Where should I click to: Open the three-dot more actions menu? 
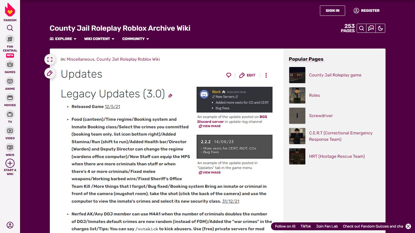pos(266,75)
